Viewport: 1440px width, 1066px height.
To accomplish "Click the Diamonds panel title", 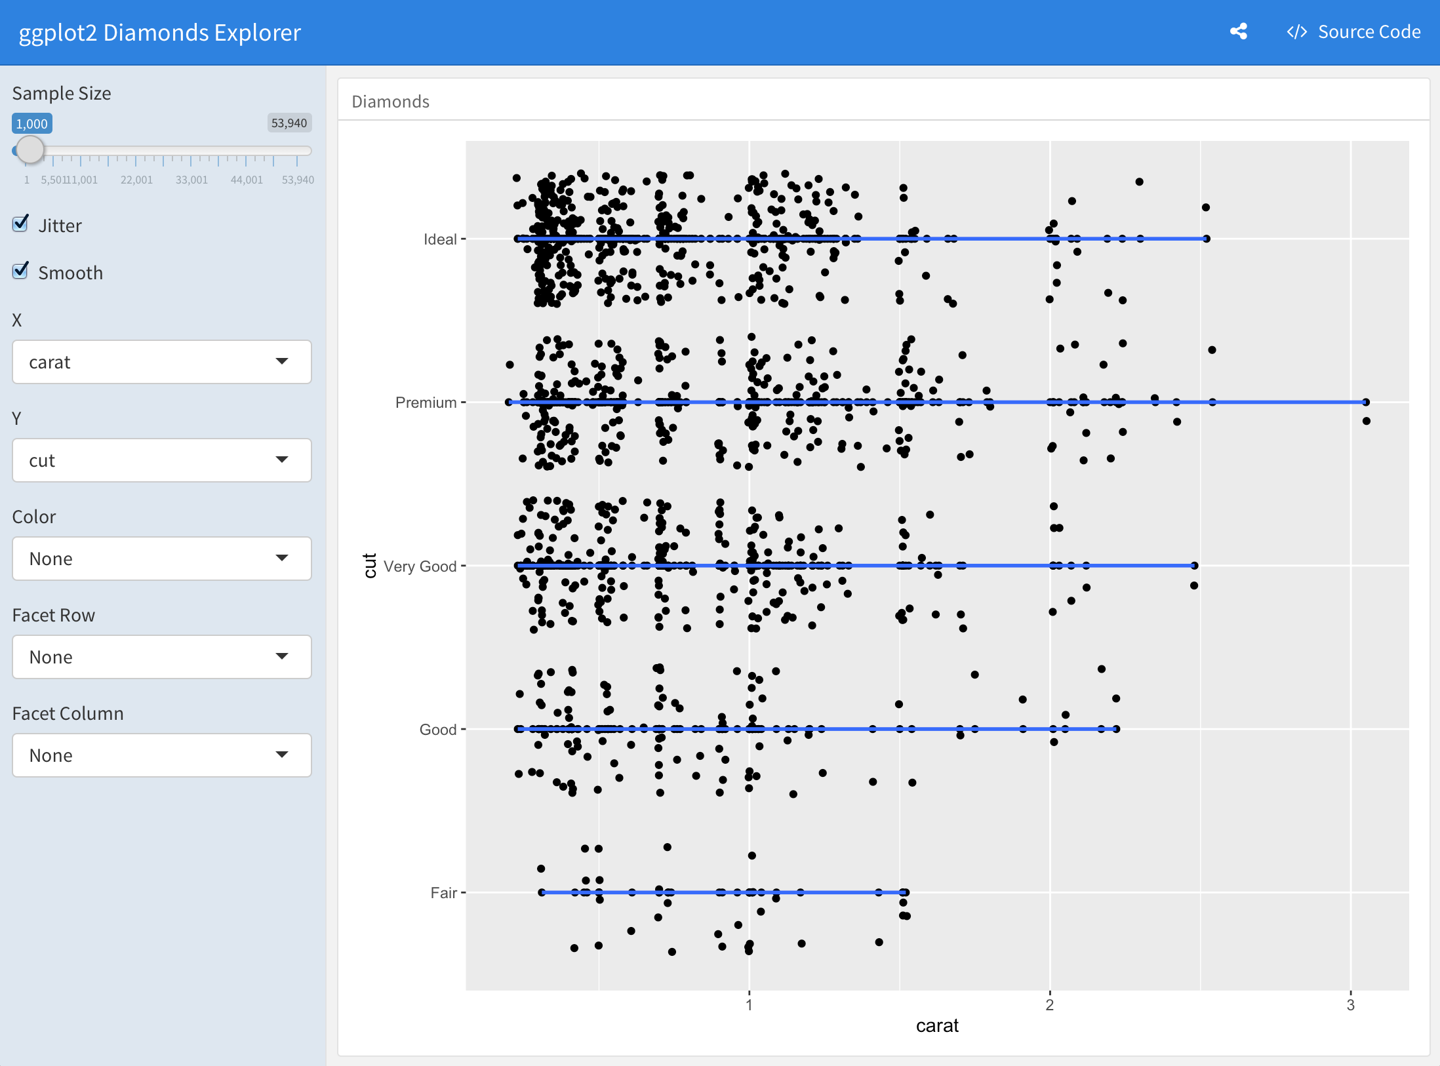I will pos(390,102).
